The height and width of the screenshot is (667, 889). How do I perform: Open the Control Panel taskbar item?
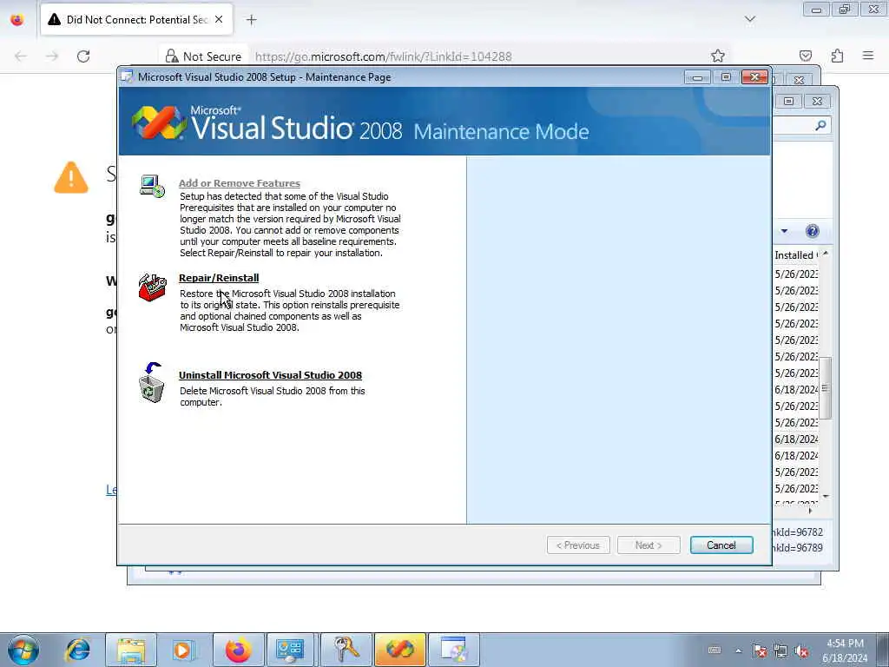290,650
